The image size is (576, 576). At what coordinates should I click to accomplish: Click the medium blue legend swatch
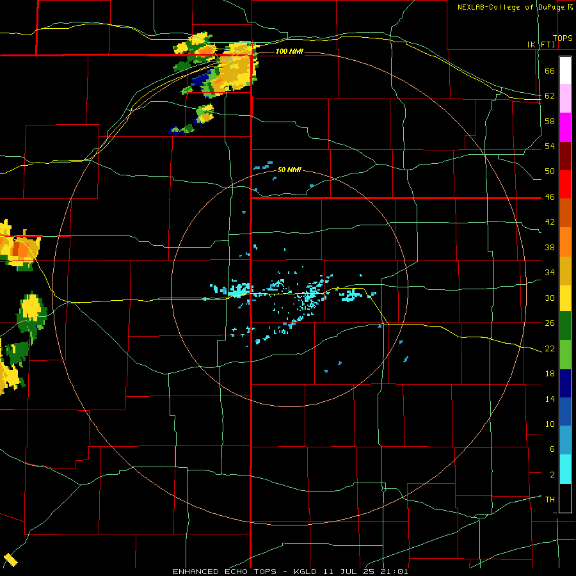(565, 412)
